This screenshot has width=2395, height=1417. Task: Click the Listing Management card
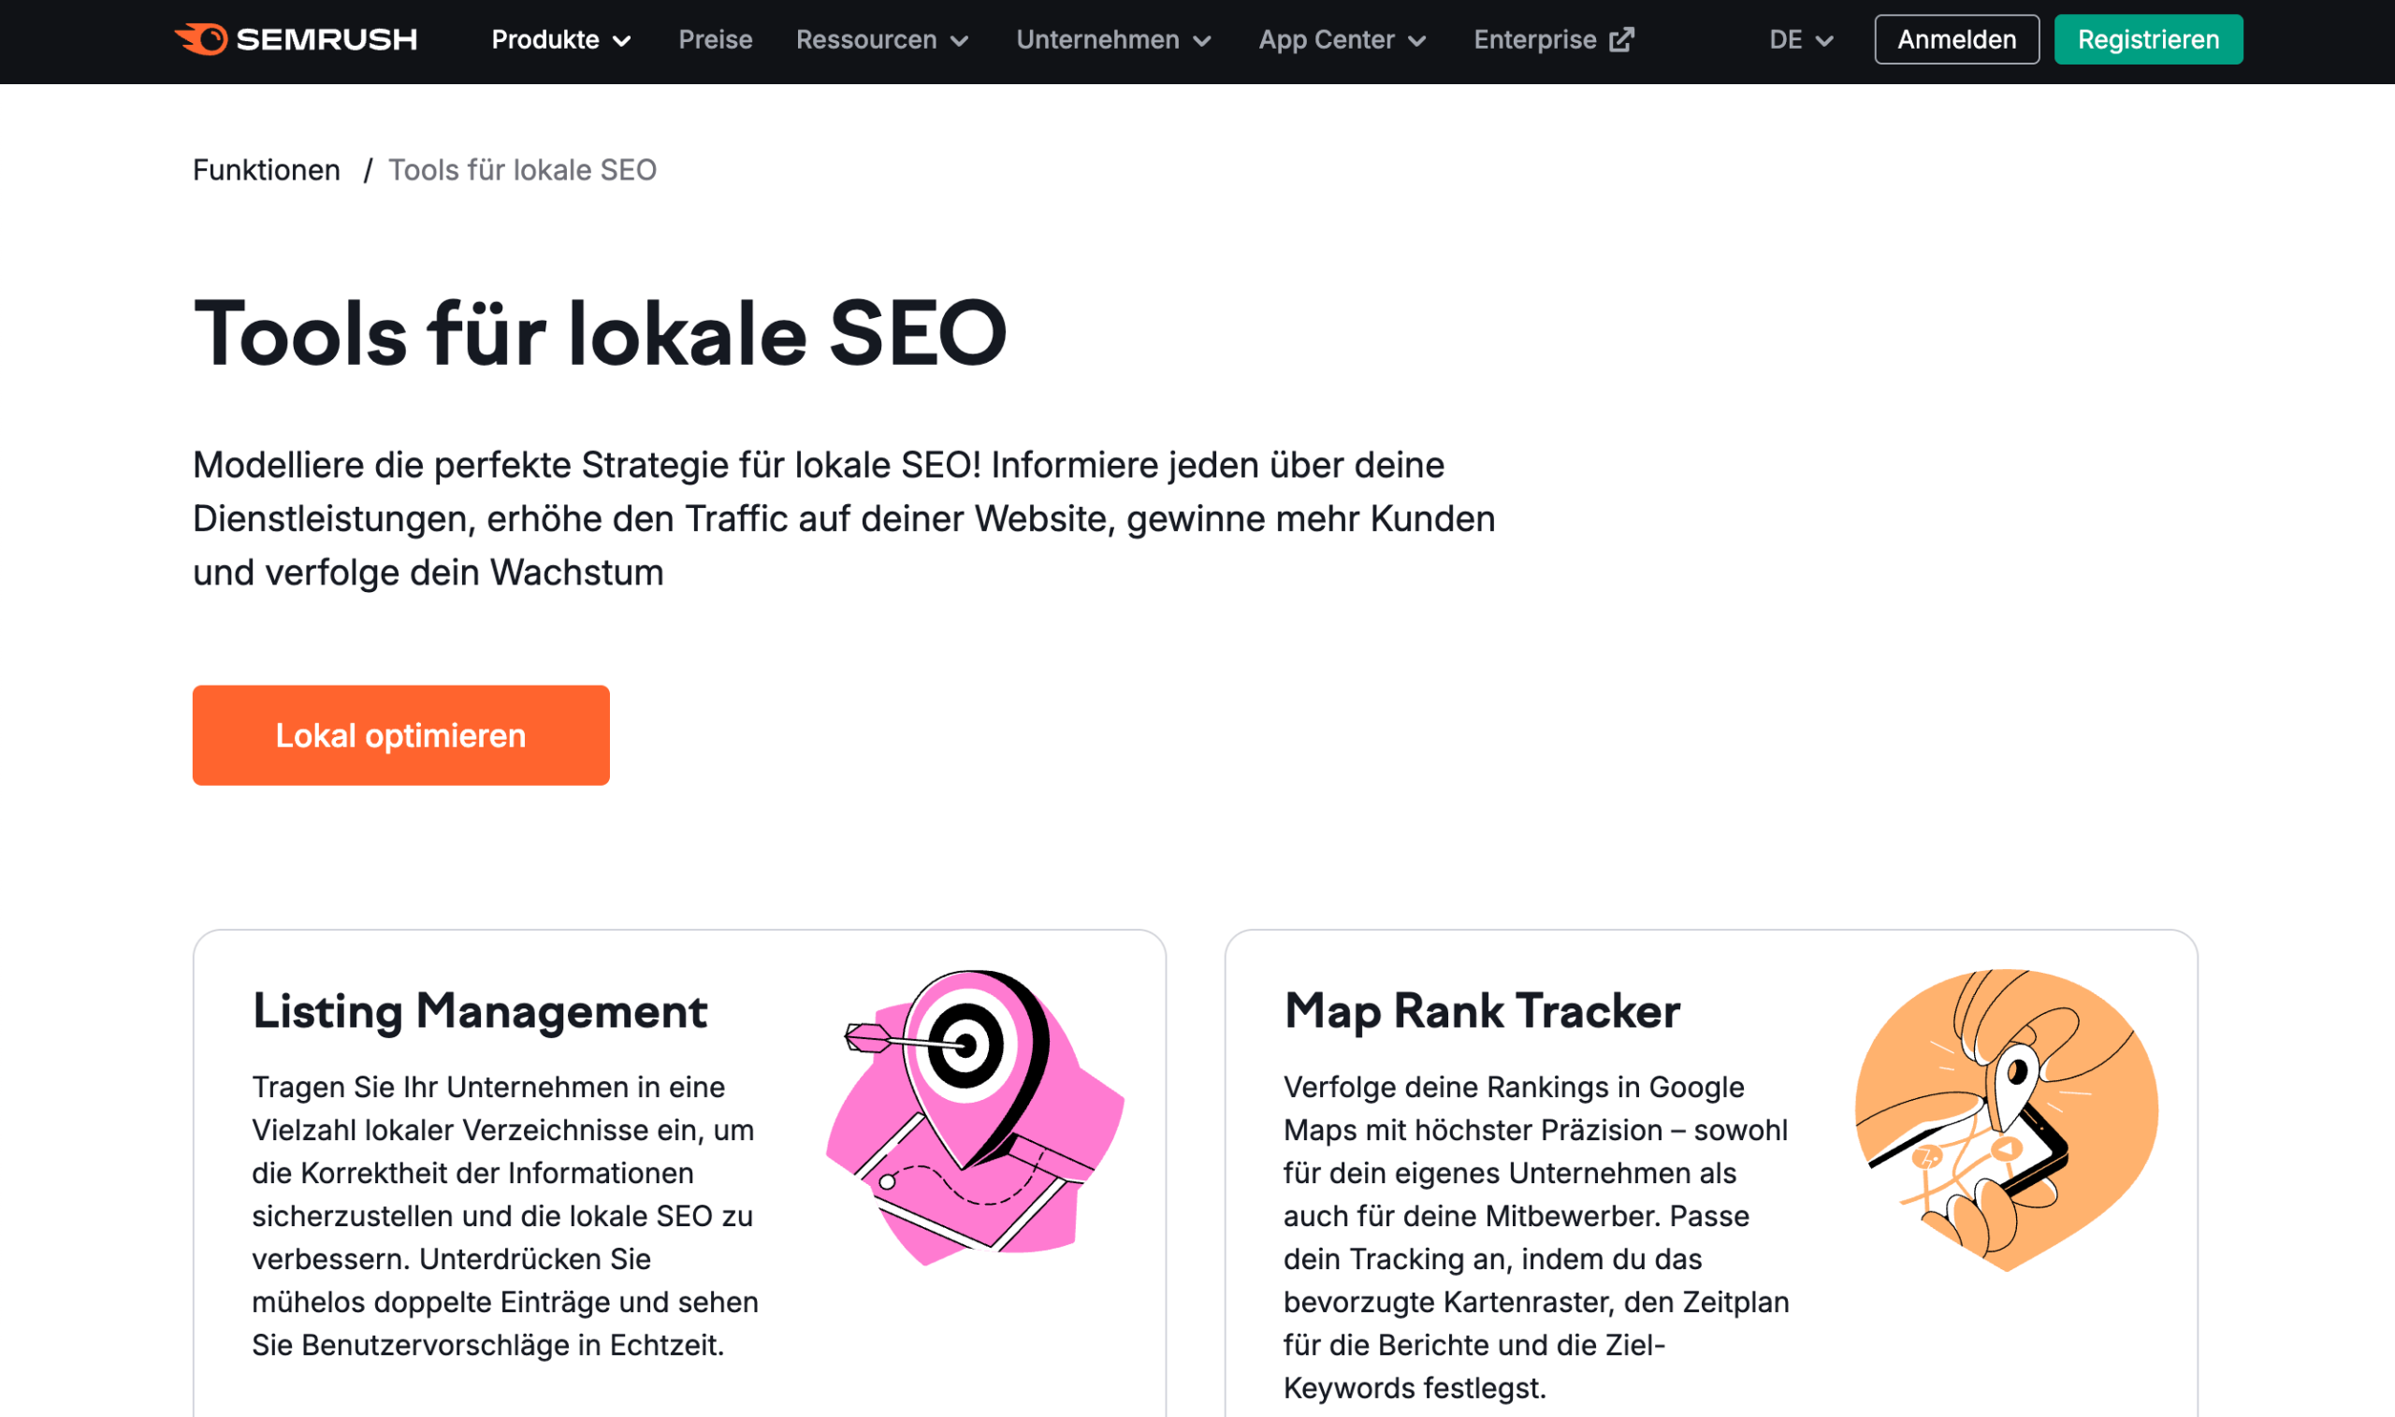tap(679, 1175)
